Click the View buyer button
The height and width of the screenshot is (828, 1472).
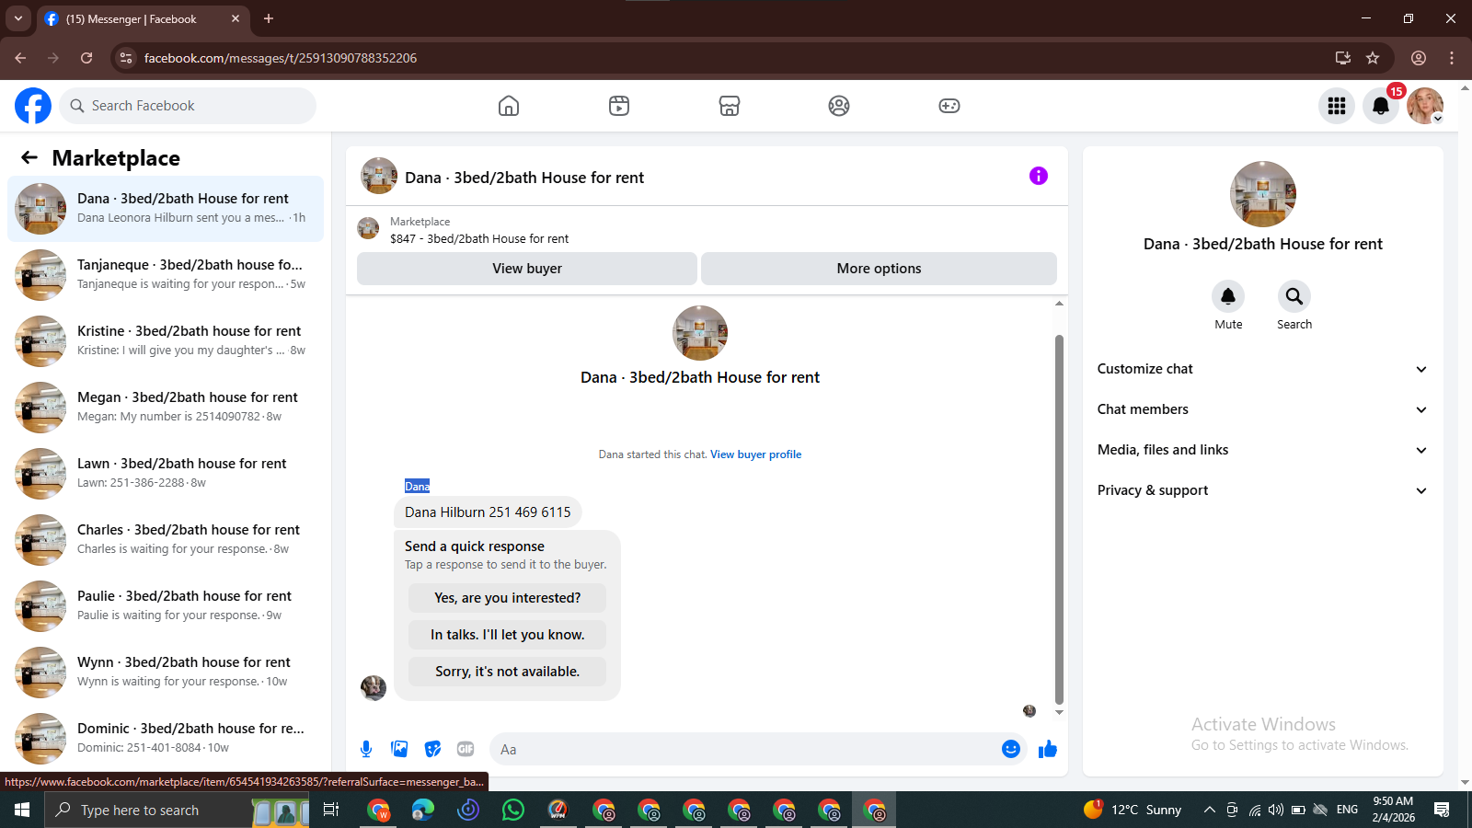526,269
